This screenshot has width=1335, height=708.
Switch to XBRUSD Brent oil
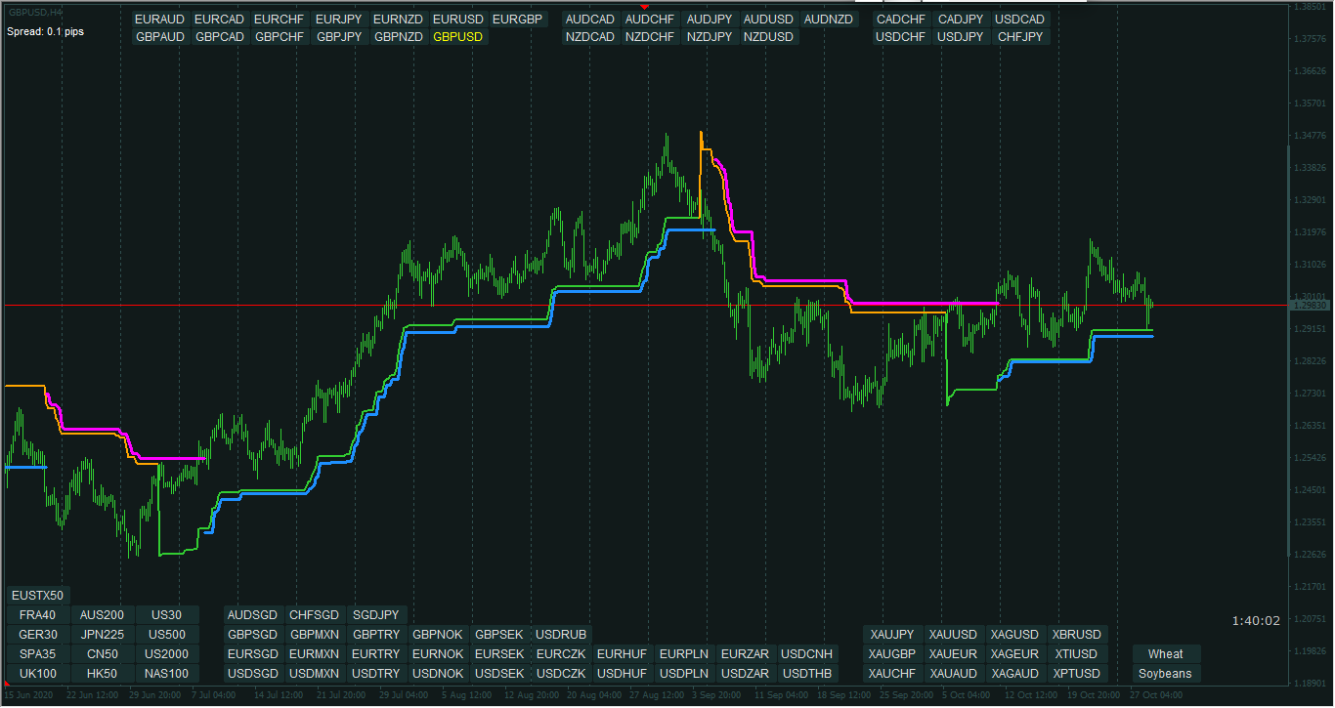(1076, 635)
